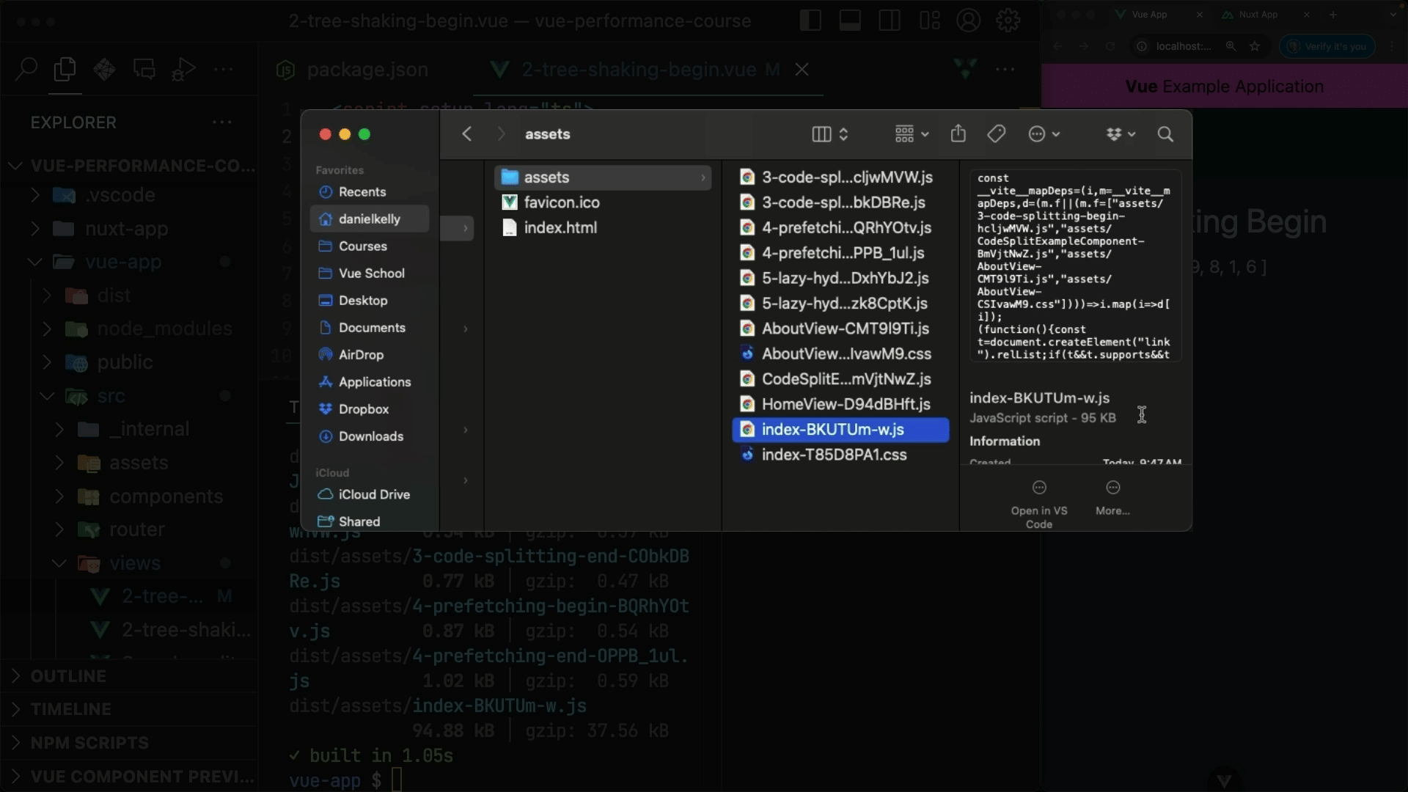Select 4-prefetchi...QRhYOtv.js file
Viewport: 1408px width, 792px height.
840,227
